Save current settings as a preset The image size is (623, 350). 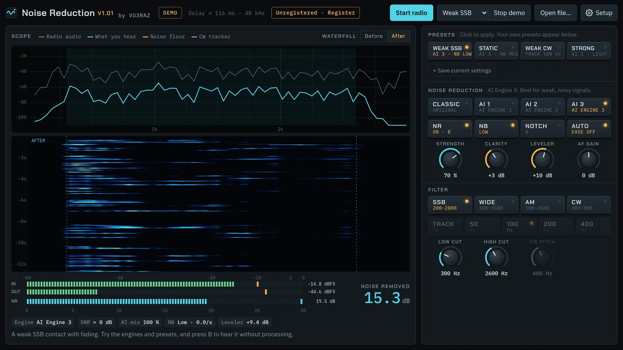462,71
